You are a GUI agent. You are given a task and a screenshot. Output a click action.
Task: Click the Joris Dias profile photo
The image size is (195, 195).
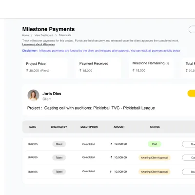point(33,96)
